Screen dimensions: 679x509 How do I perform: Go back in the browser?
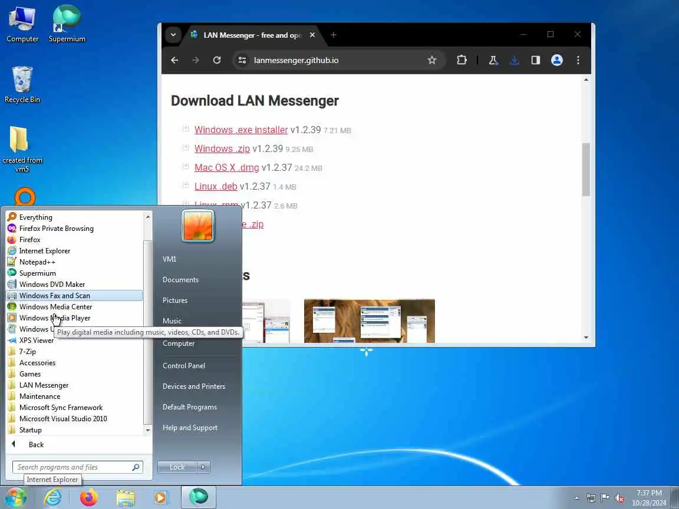[x=174, y=60]
